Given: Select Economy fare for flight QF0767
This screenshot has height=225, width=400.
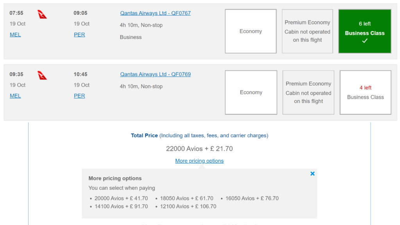Looking at the screenshot, I should point(250,31).
